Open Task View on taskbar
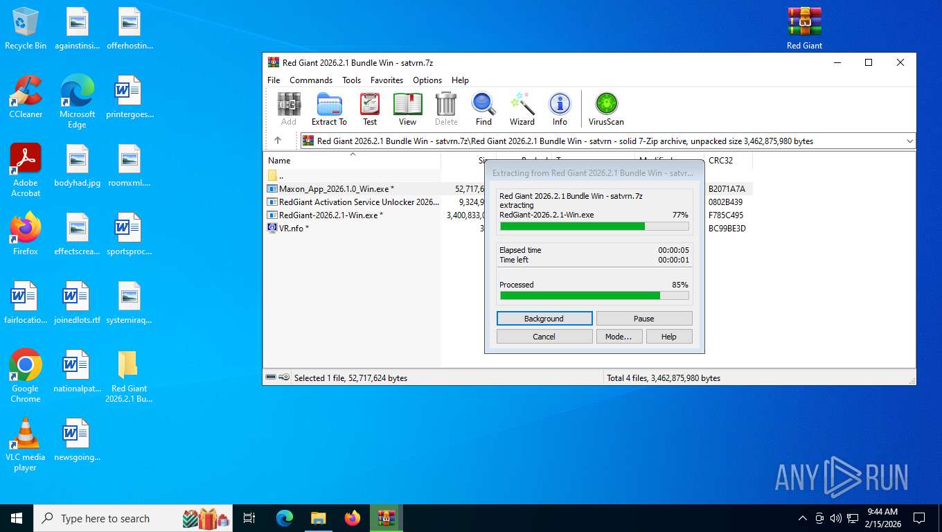The image size is (942, 532). pyautogui.click(x=249, y=518)
